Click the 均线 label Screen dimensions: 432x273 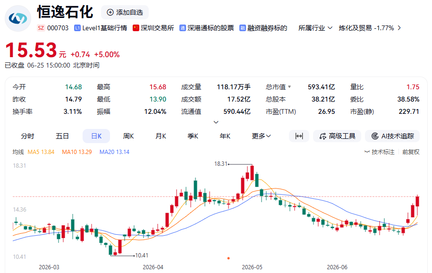18,152
